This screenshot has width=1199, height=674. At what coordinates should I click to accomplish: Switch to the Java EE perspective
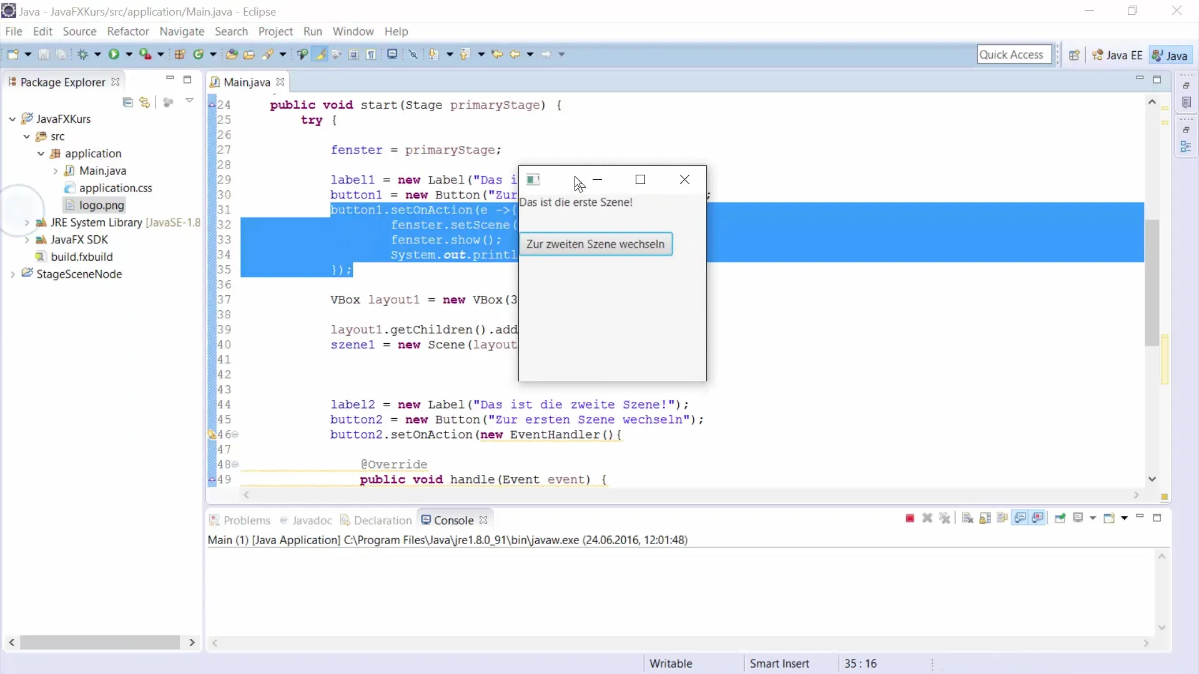(1117, 55)
